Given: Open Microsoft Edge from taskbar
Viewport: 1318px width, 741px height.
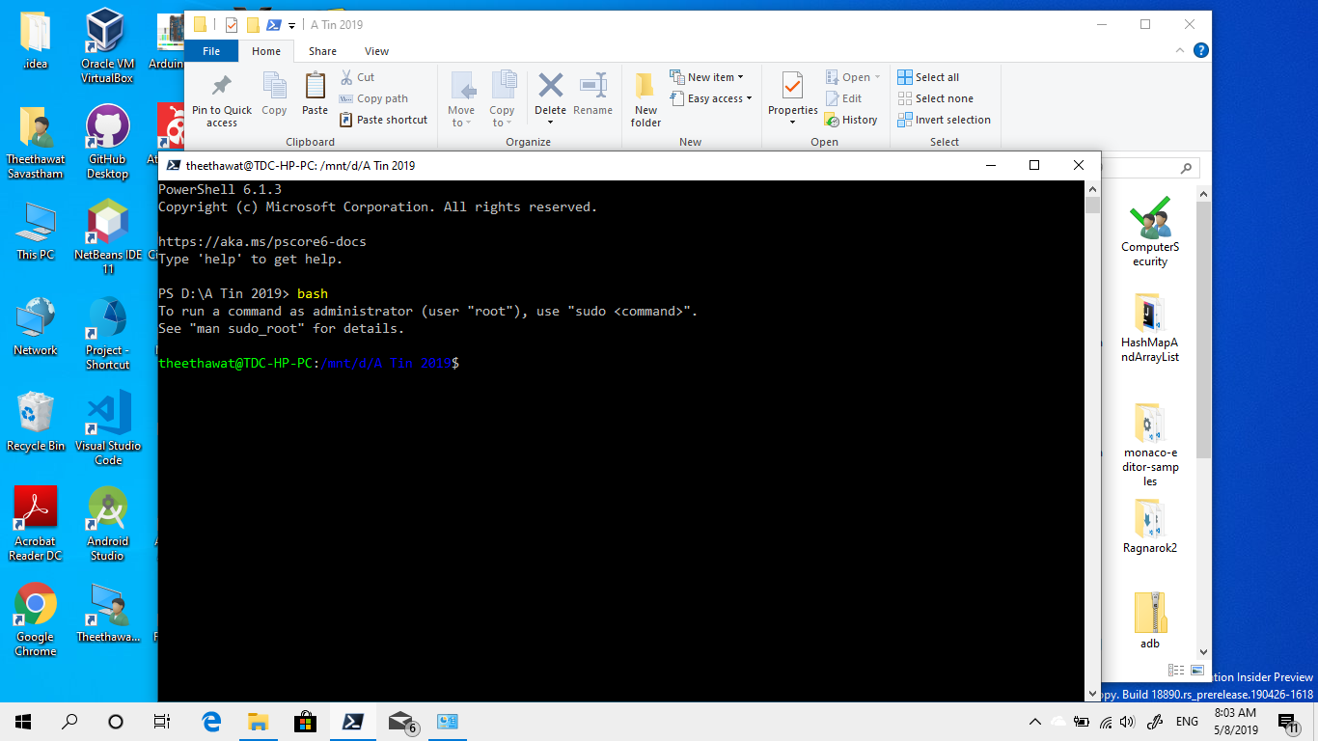Looking at the screenshot, I should tap(211, 722).
